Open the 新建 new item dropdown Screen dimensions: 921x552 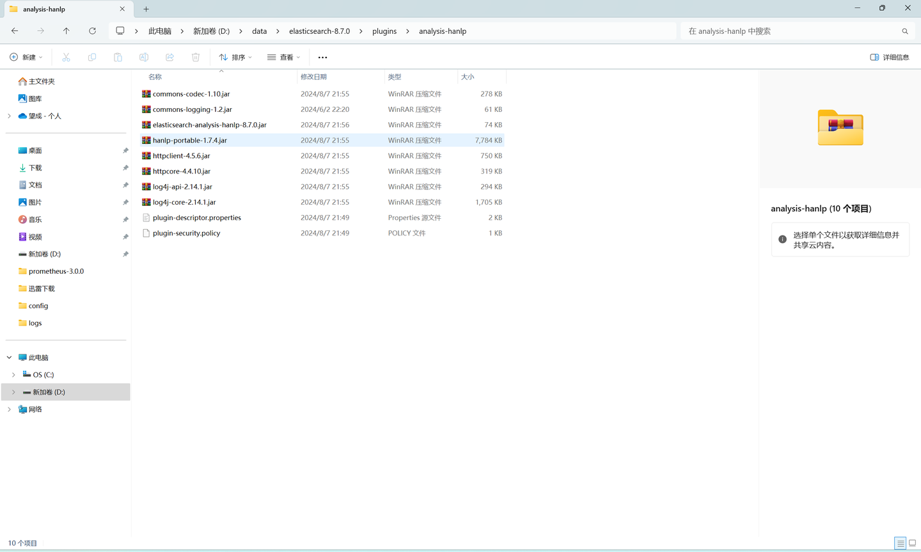point(26,57)
